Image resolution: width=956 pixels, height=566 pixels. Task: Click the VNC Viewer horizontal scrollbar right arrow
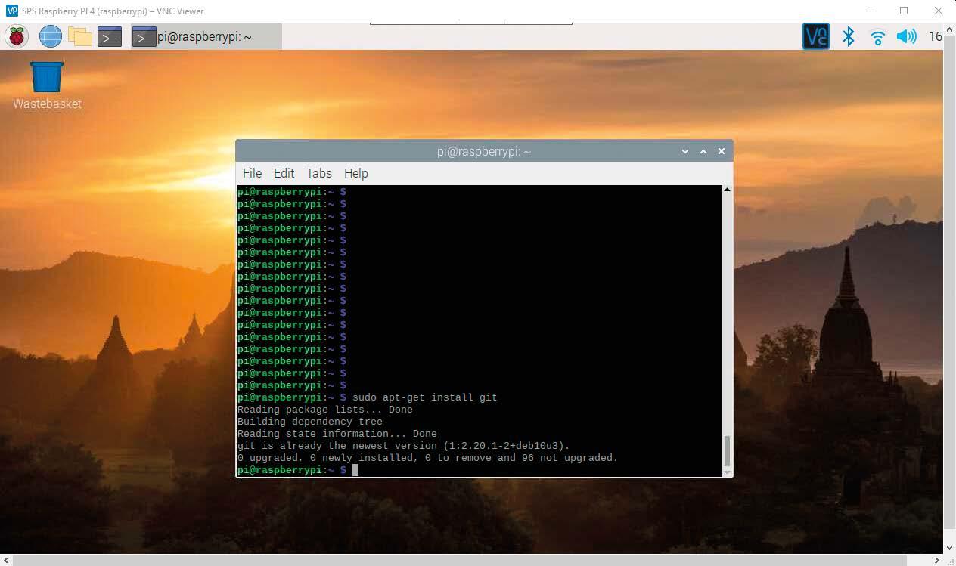click(938, 560)
